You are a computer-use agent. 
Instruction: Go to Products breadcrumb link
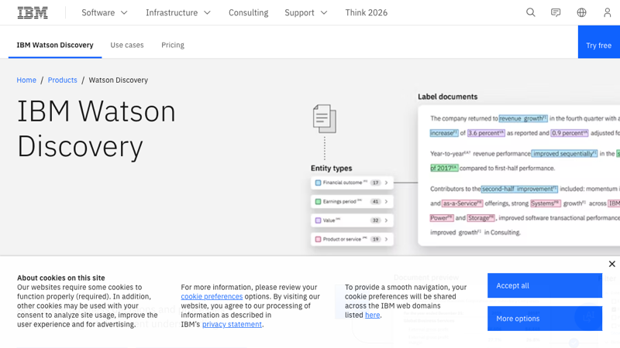click(x=63, y=80)
